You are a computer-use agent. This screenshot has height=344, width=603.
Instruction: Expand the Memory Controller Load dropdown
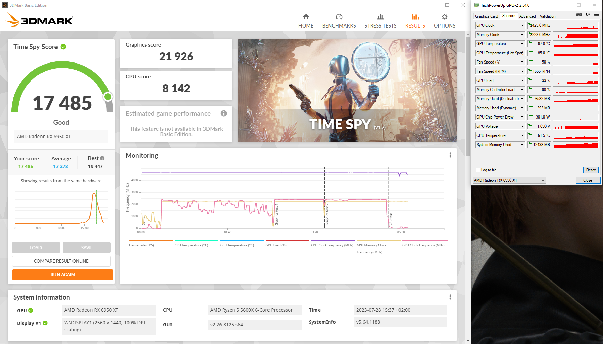tap(522, 90)
